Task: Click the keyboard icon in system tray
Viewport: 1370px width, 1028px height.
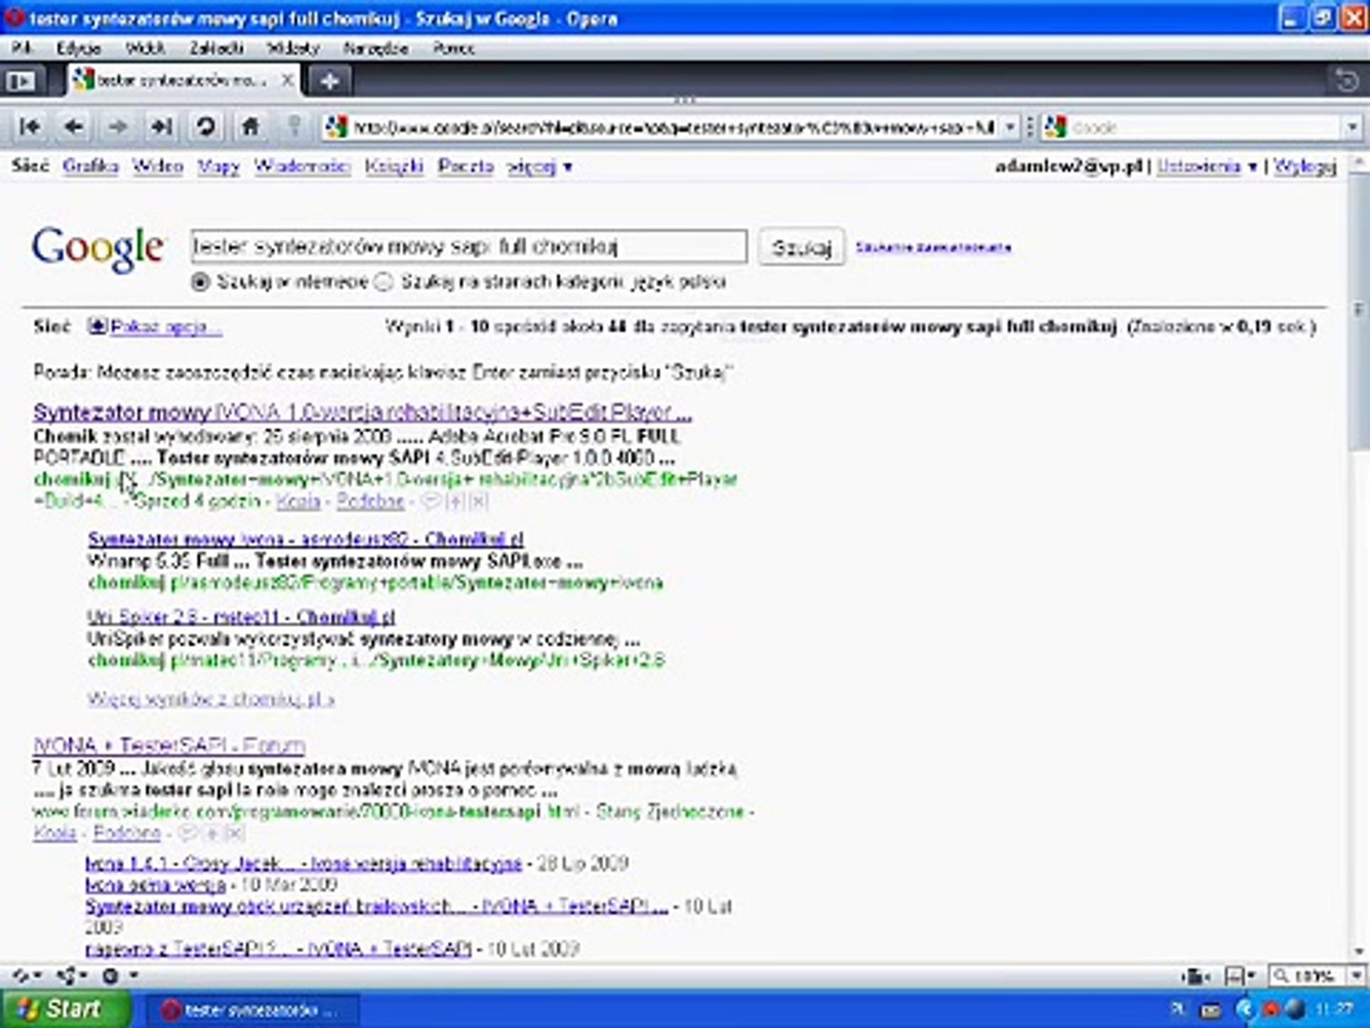Action: [x=1211, y=1010]
